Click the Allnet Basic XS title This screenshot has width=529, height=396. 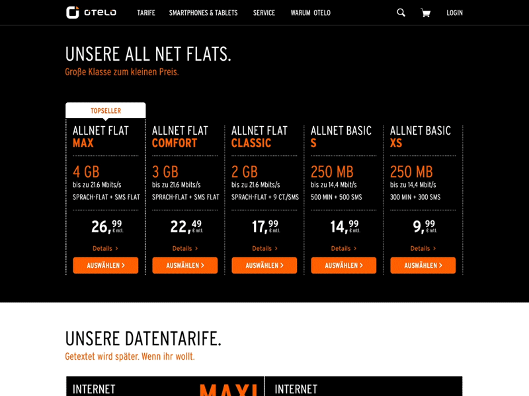click(421, 137)
